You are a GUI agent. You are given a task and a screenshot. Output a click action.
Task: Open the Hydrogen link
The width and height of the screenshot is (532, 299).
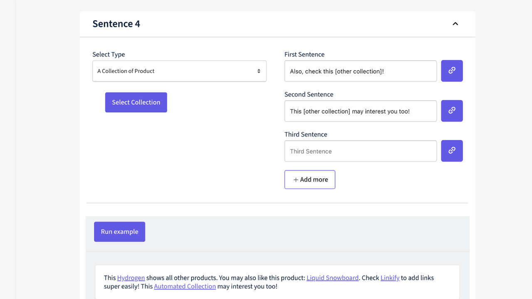pos(131,278)
